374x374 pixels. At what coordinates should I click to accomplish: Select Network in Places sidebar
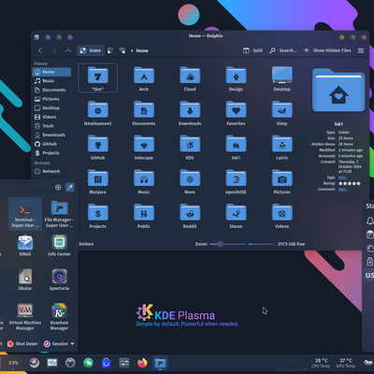[x=51, y=171]
